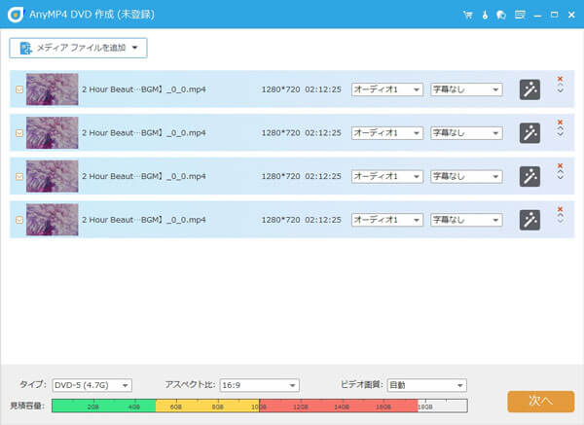Screen dimensions: 584x425
Task: Open the ビデオ画質 quality dropdown
Action: coord(426,385)
